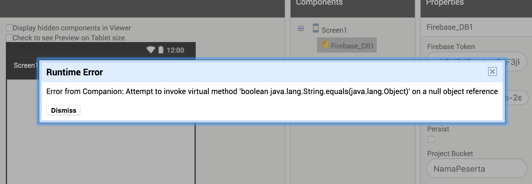
Task: Click the Persist label
Action: [x=438, y=129]
